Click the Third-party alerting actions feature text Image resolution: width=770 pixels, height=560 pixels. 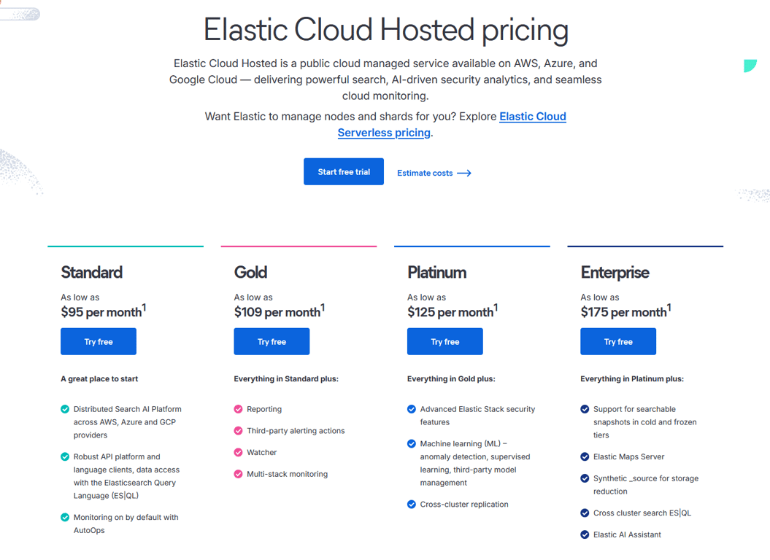click(296, 431)
